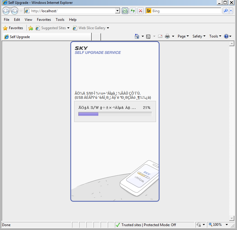Click Internet Explorer title bar icon
237x230 pixels.
click(5, 3)
